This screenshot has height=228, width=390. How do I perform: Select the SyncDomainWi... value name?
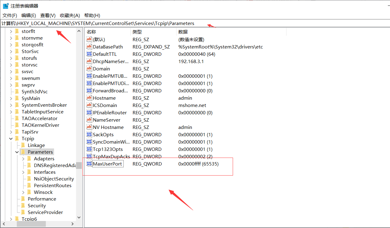(x=111, y=142)
